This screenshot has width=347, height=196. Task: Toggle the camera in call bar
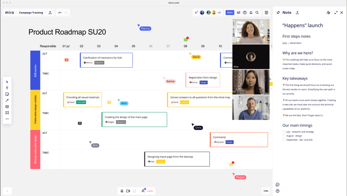click(128, 191)
